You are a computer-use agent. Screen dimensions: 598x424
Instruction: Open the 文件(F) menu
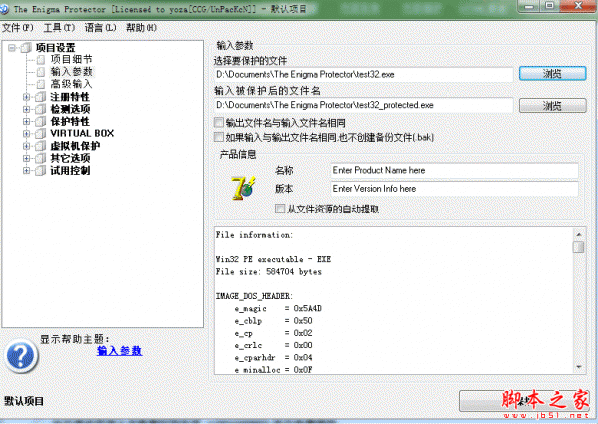[x=18, y=28]
